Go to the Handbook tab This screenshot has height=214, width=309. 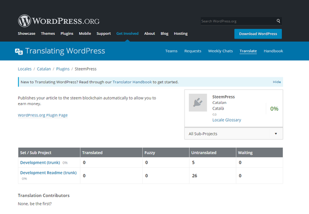(x=273, y=51)
